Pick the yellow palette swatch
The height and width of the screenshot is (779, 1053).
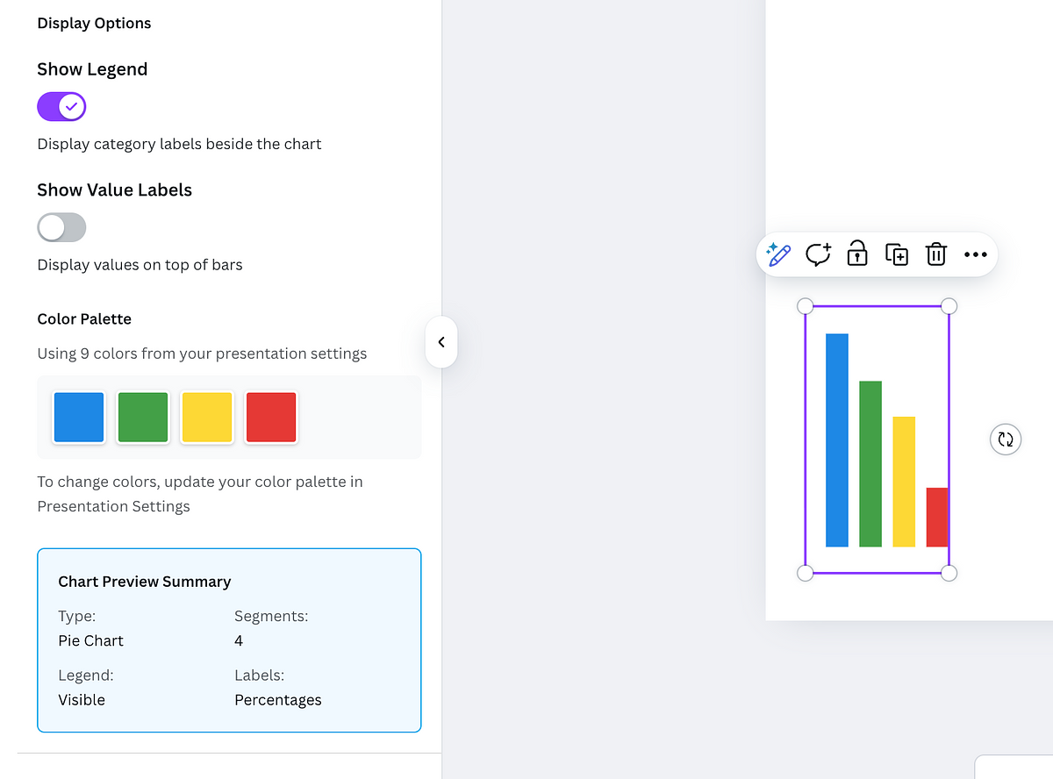207,418
